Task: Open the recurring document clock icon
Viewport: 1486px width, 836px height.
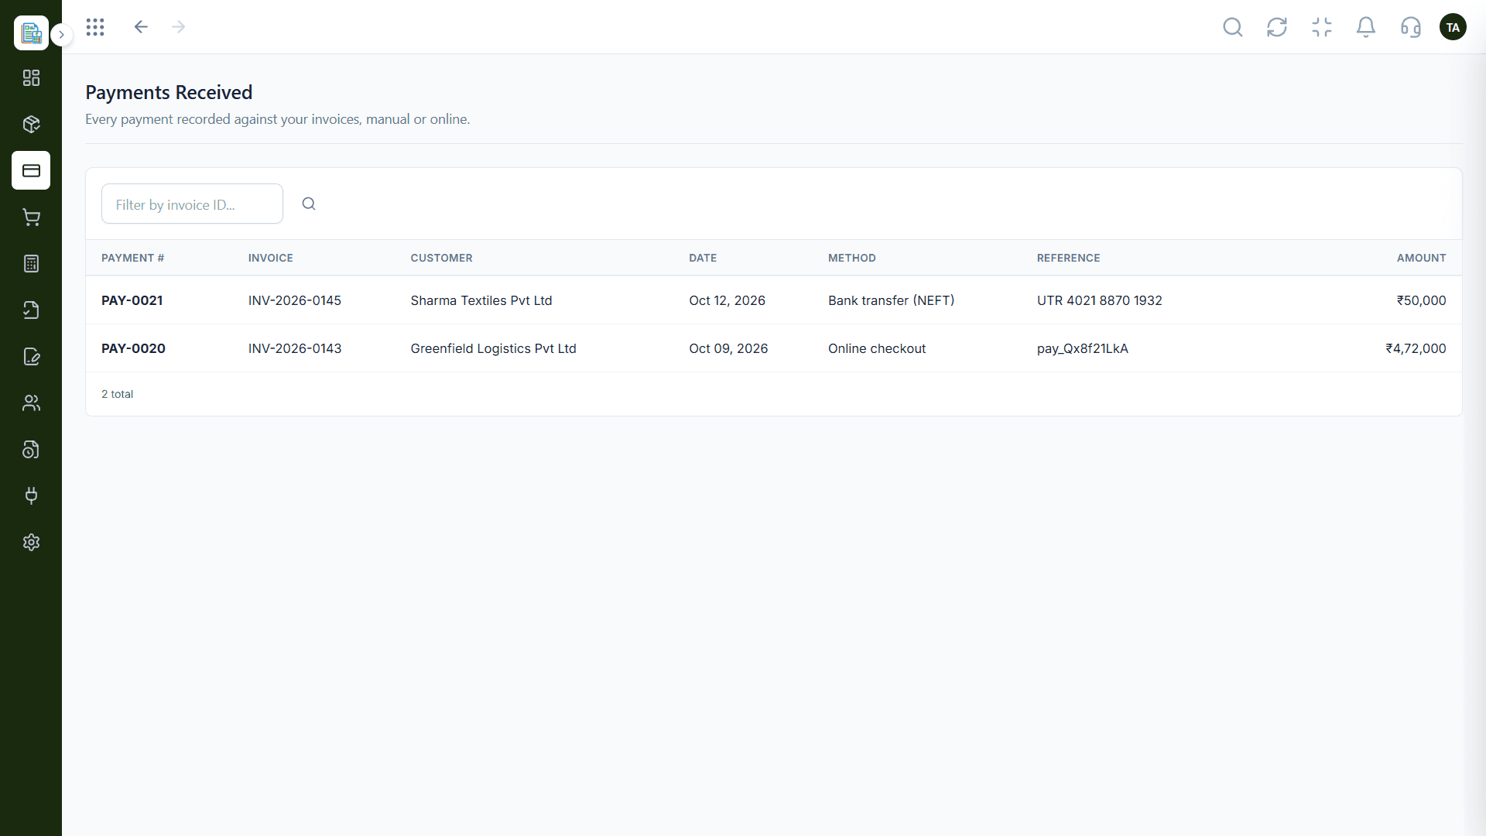Action: point(31,450)
